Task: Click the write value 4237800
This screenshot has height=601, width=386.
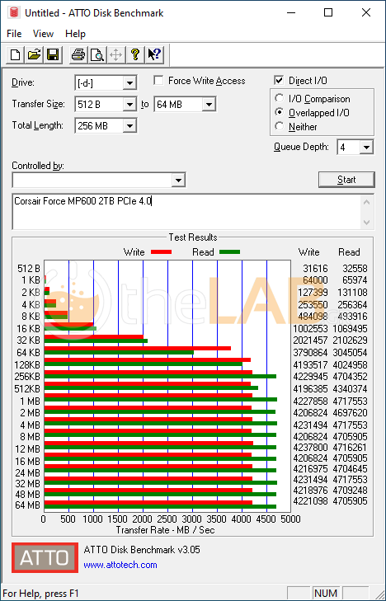Action: tap(310, 448)
